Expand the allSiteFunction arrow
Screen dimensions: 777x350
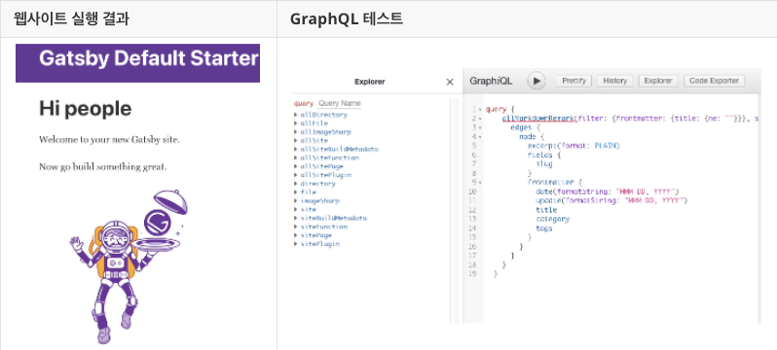tap(296, 157)
